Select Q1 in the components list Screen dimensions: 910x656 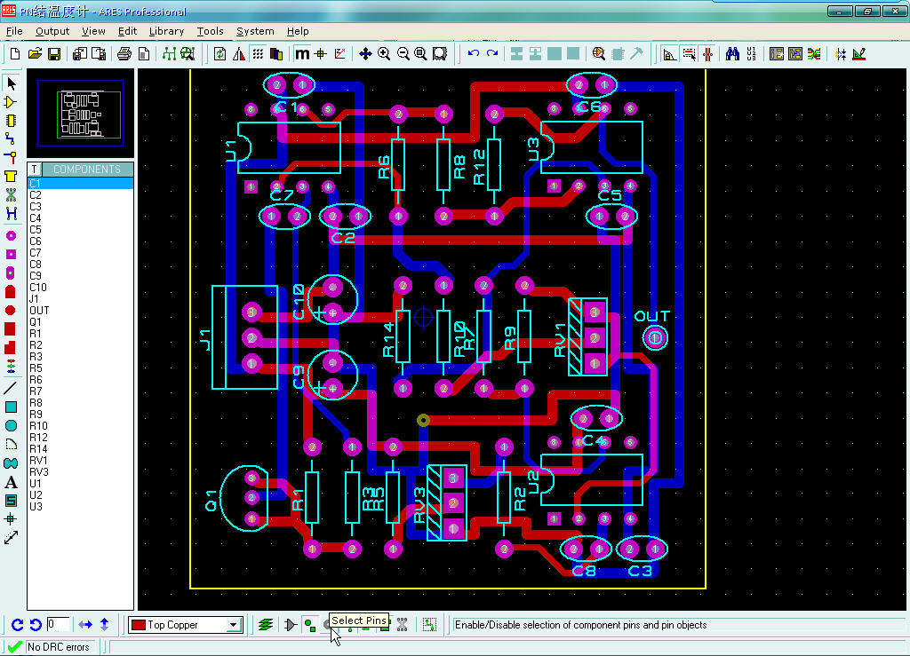[81, 322]
